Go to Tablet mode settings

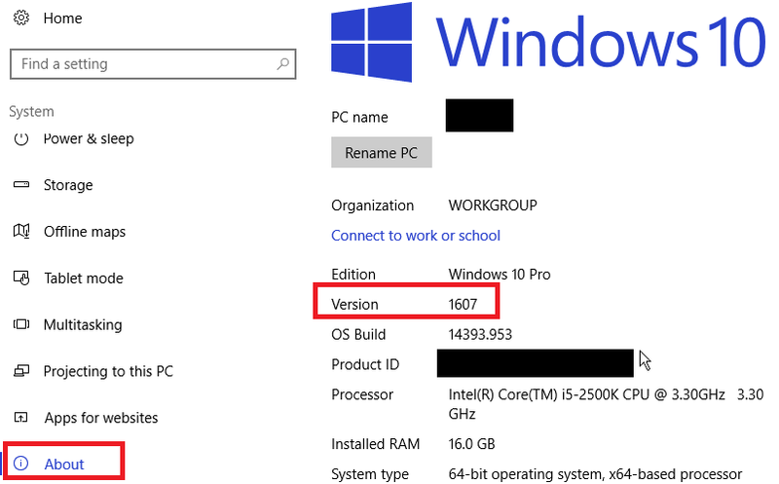[x=84, y=278]
